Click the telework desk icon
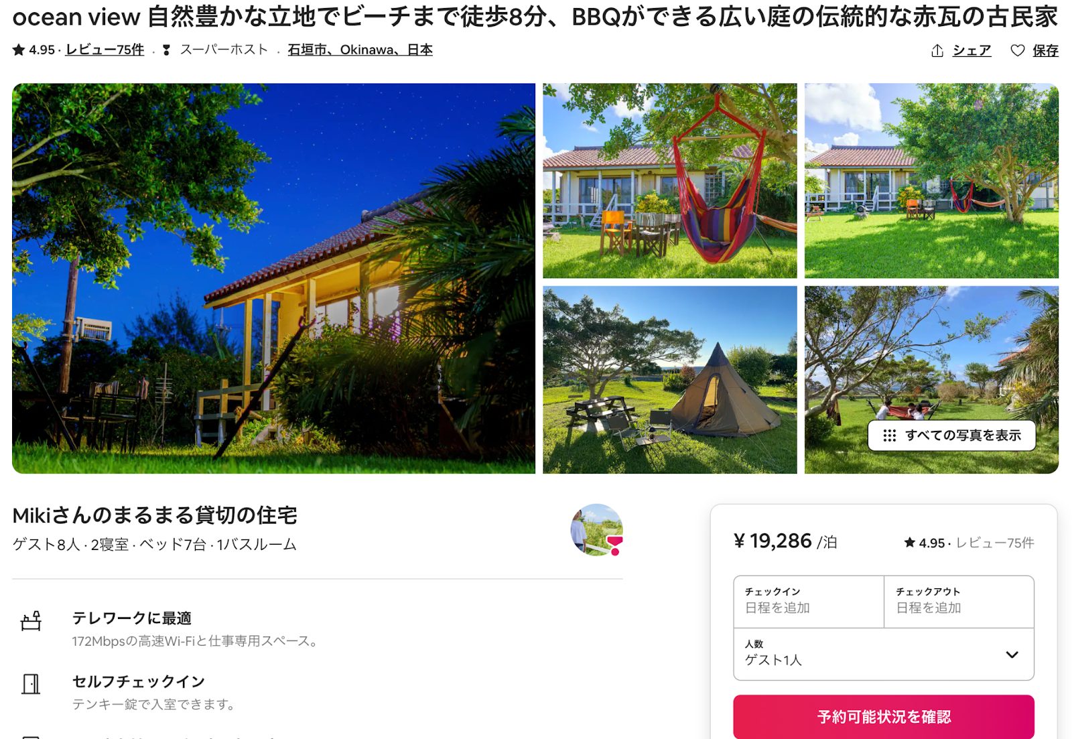Viewport: 1072px width, 739px height. [31, 621]
